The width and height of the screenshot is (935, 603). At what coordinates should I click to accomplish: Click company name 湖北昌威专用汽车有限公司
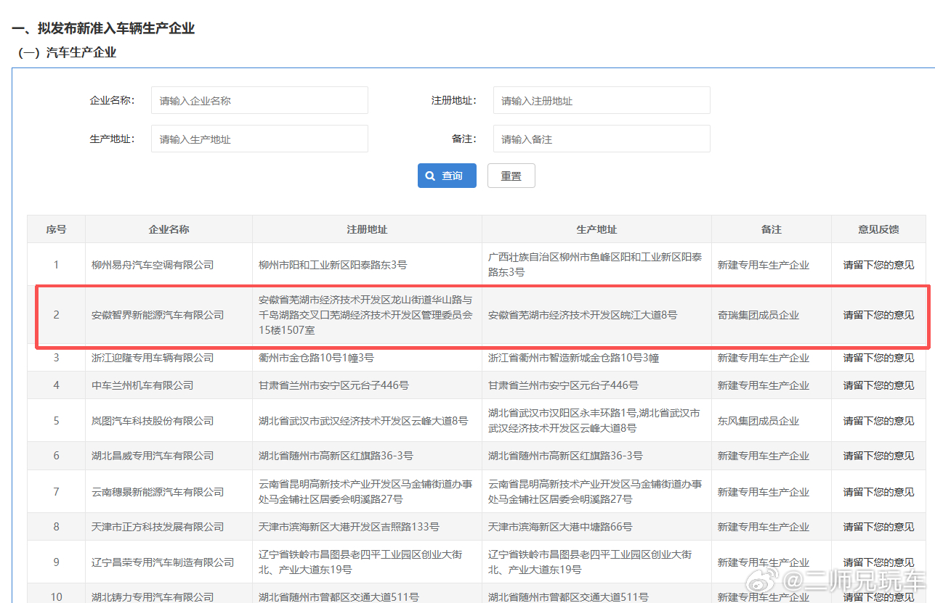click(x=153, y=456)
